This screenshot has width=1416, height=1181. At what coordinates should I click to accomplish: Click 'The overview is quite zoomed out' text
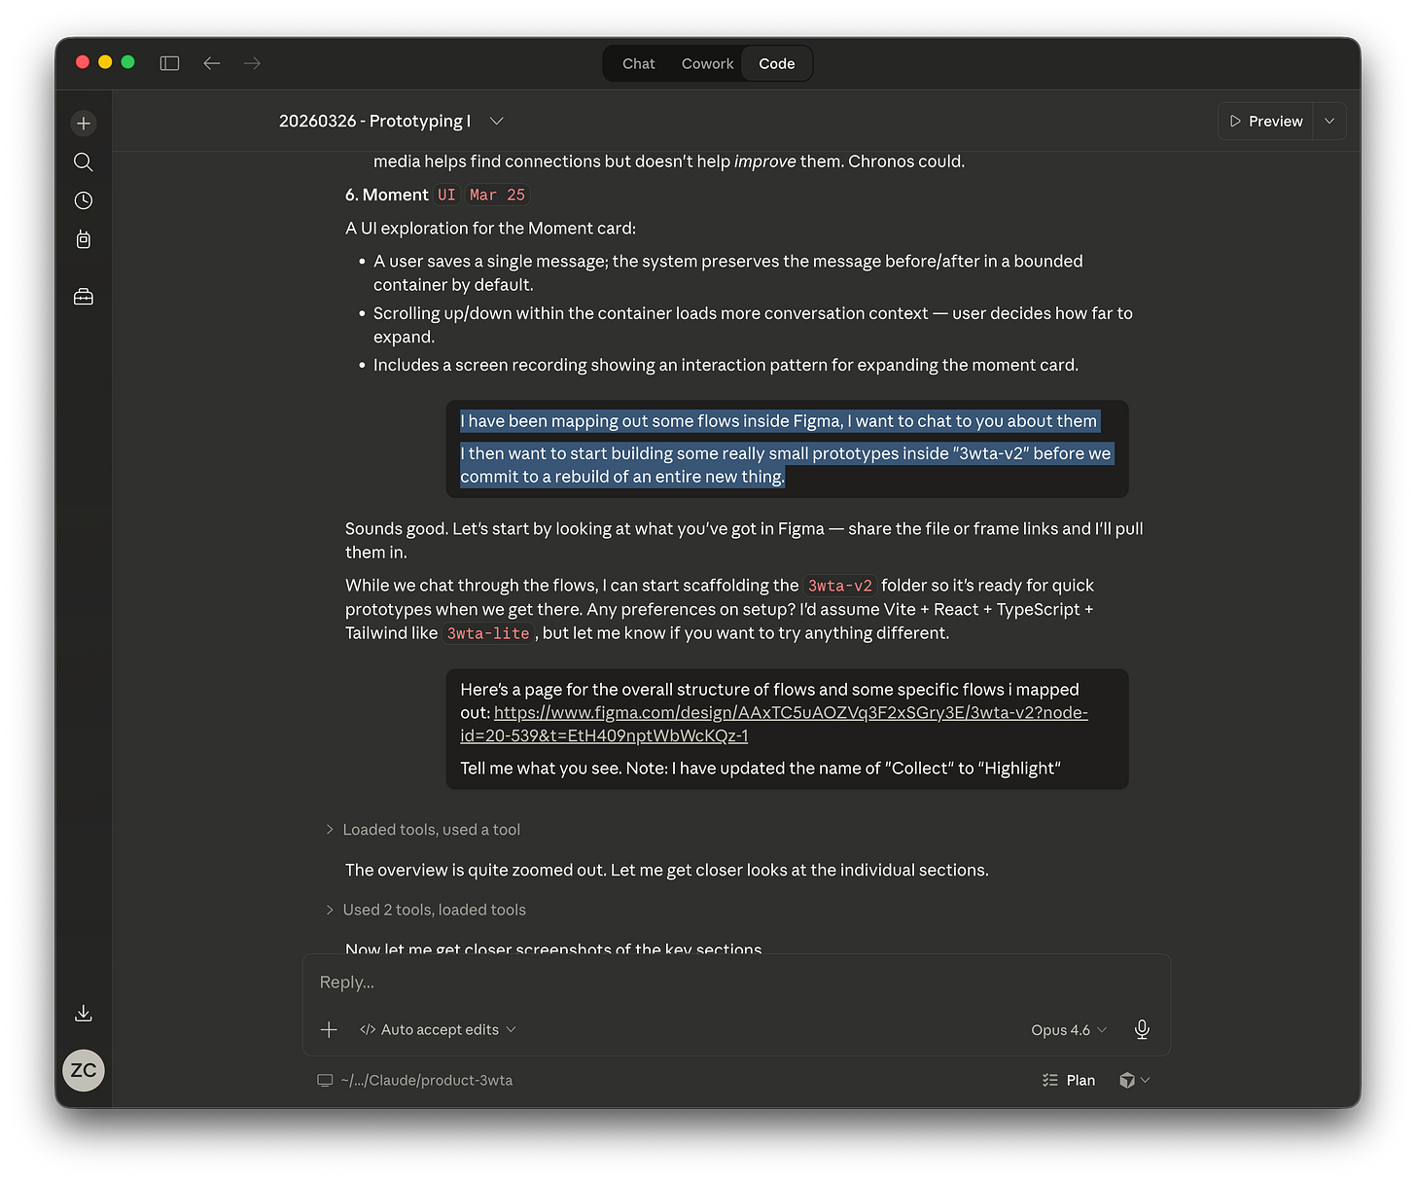(666, 870)
